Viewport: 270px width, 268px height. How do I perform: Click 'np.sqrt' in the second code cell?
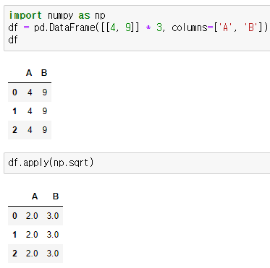pos(71,163)
